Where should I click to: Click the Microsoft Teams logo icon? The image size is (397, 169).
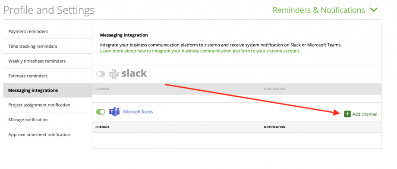[x=114, y=112]
